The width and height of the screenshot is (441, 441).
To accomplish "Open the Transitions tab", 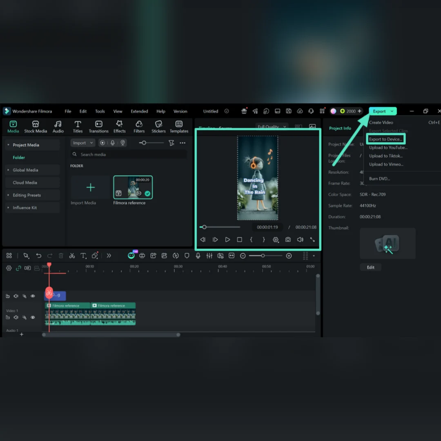I will pyautogui.click(x=98, y=127).
